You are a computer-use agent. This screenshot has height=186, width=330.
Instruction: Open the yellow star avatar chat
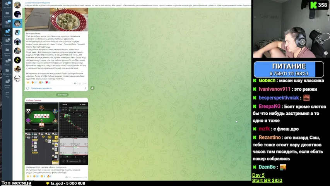[x=17, y=60]
